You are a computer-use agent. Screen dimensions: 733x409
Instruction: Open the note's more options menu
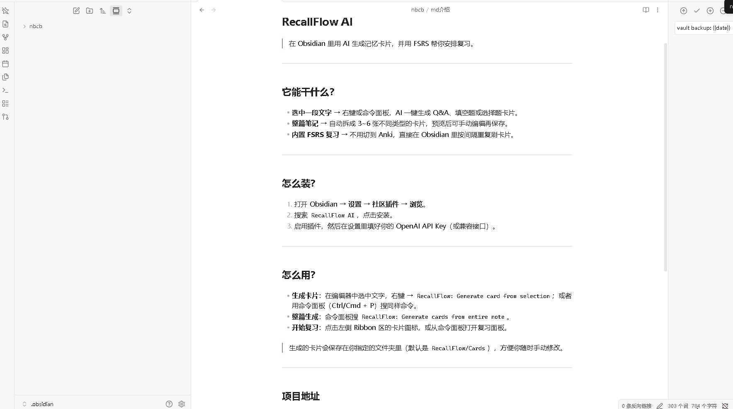[658, 10]
